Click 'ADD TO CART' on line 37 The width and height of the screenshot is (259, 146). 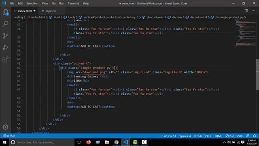click(x=90, y=46)
